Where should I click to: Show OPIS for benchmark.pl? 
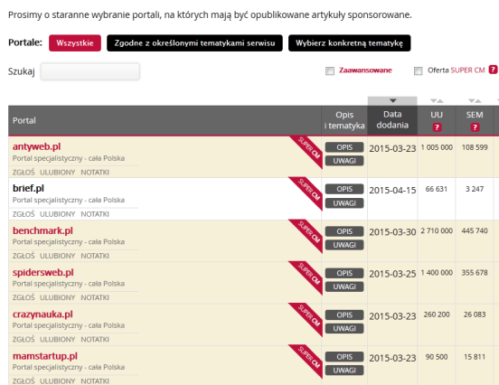coord(344,231)
